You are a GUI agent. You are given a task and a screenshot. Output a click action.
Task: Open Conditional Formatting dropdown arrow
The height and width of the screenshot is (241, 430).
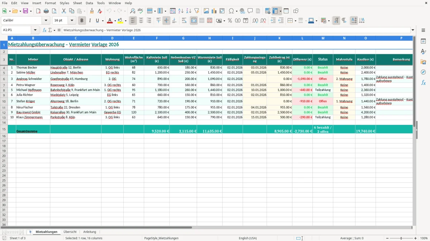tap(329, 21)
